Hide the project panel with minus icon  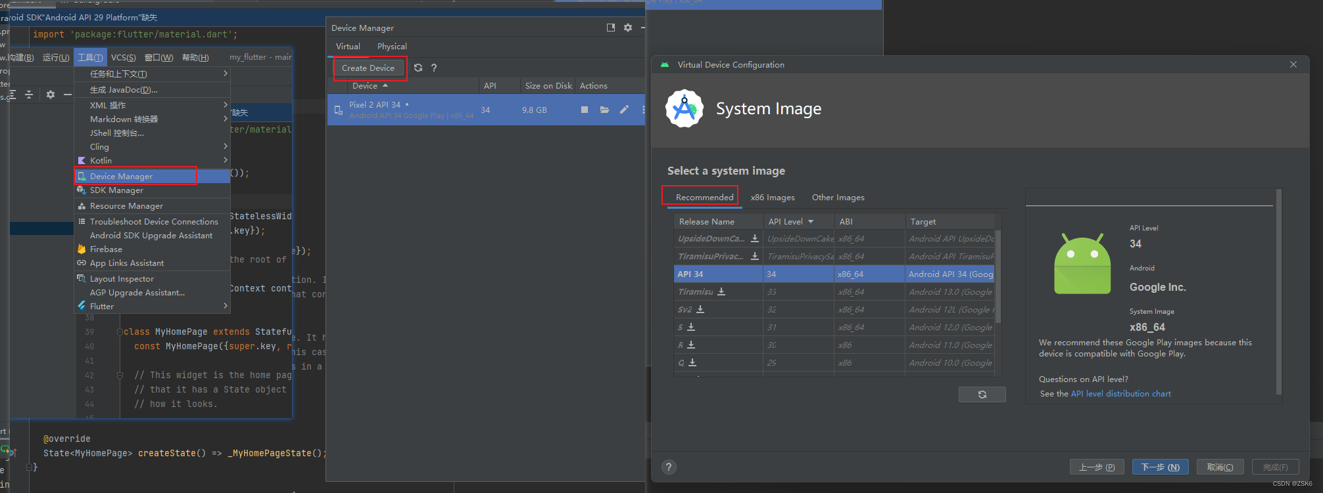coord(68,95)
